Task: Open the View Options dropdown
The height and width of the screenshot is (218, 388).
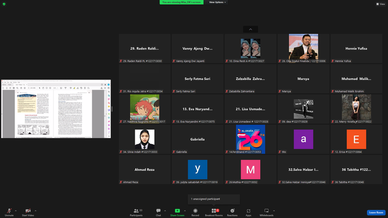Action: [x=217, y=2]
